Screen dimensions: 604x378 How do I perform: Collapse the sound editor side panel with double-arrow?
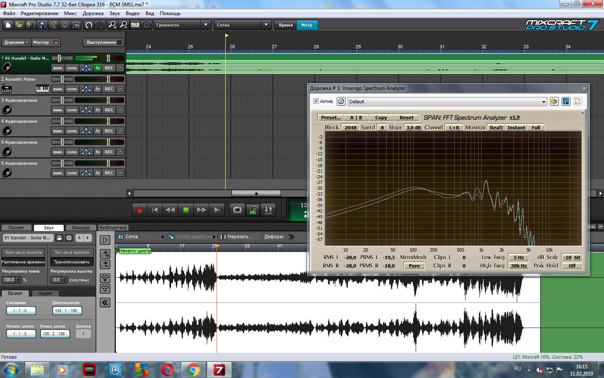click(x=105, y=302)
